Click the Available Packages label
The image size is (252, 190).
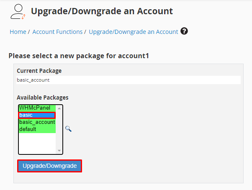[x=42, y=98]
